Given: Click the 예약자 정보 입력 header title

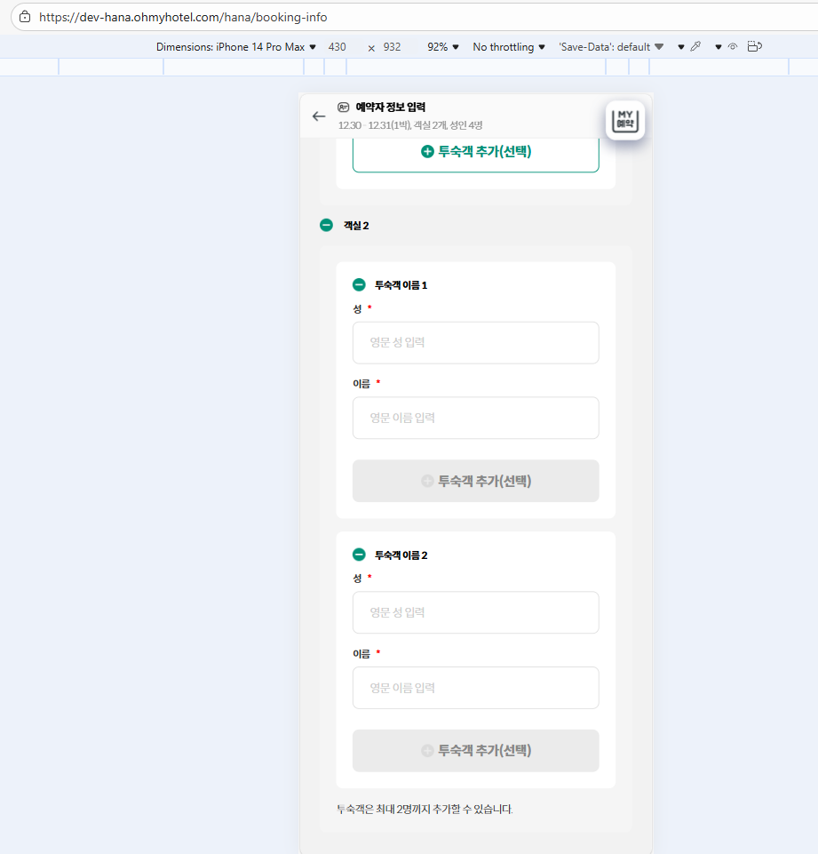Looking at the screenshot, I should pyautogui.click(x=390, y=108).
